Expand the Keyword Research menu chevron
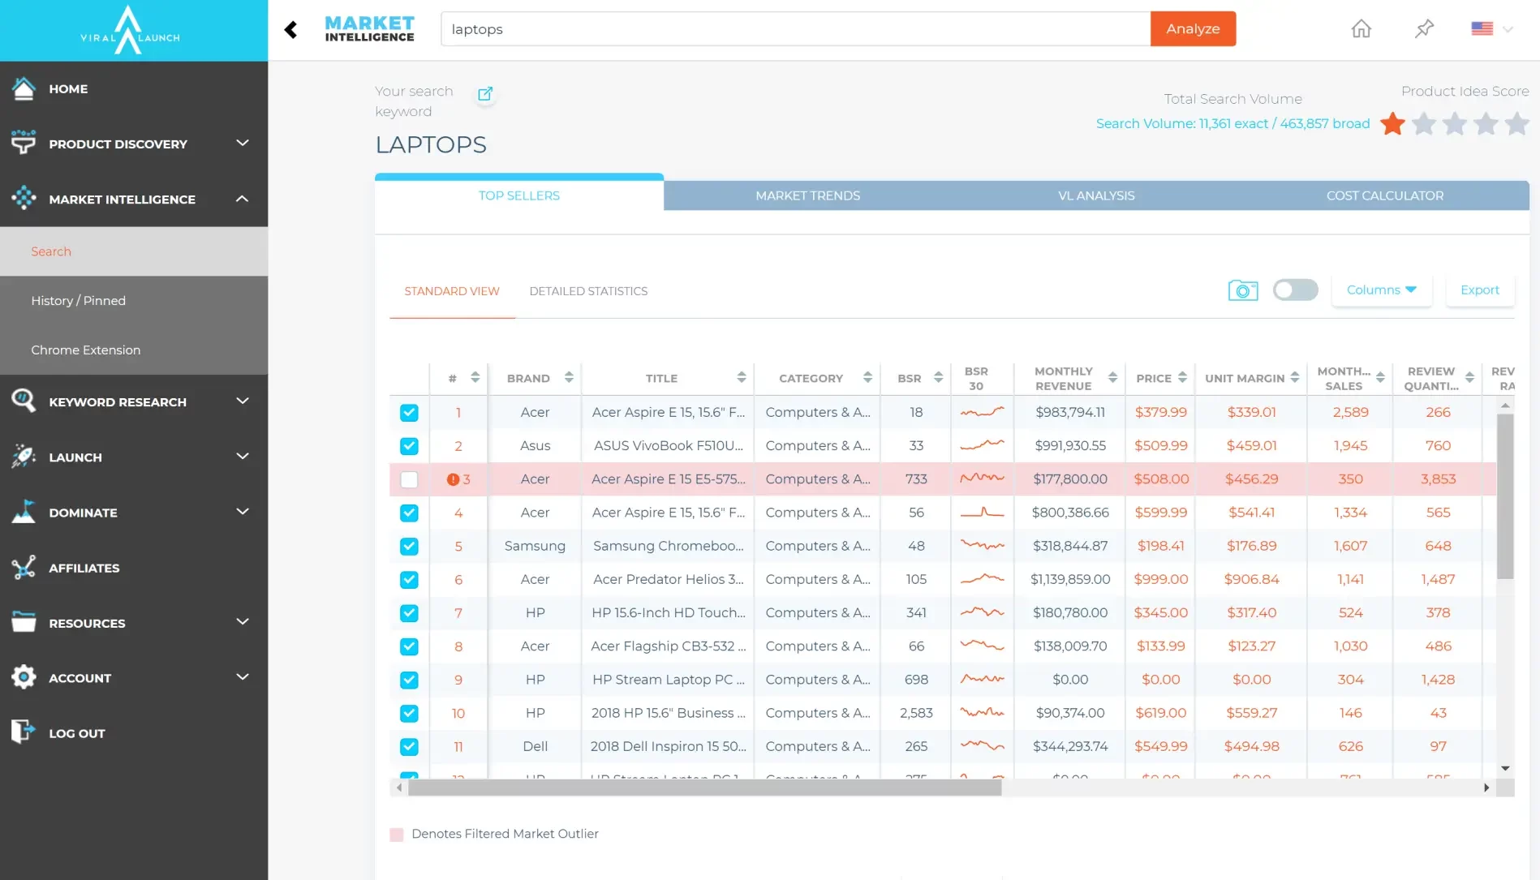 [242, 401]
